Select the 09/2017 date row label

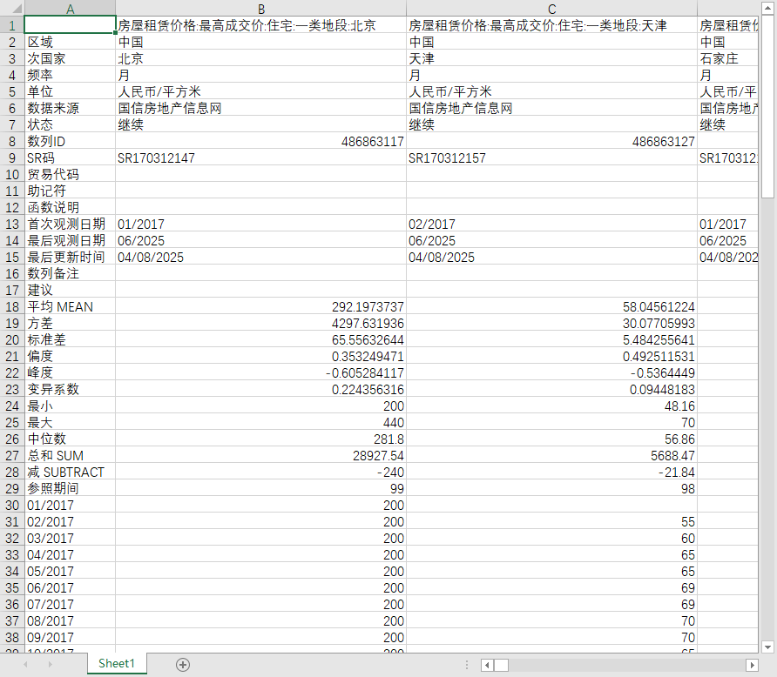tap(70, 638)
